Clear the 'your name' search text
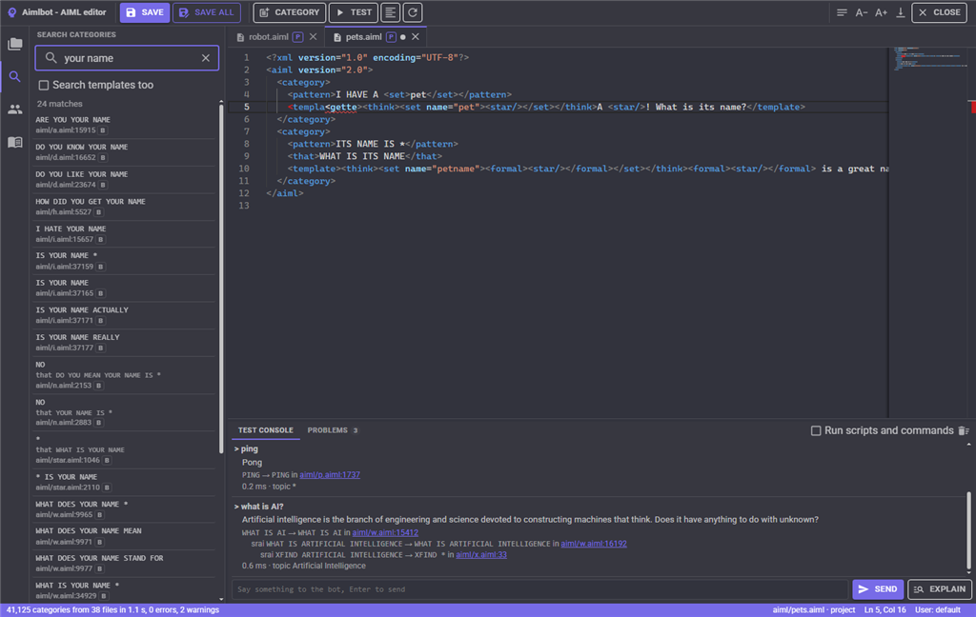The height and width of the screenshot is (617, 976). pyautogui.click(x=206, y=58)
